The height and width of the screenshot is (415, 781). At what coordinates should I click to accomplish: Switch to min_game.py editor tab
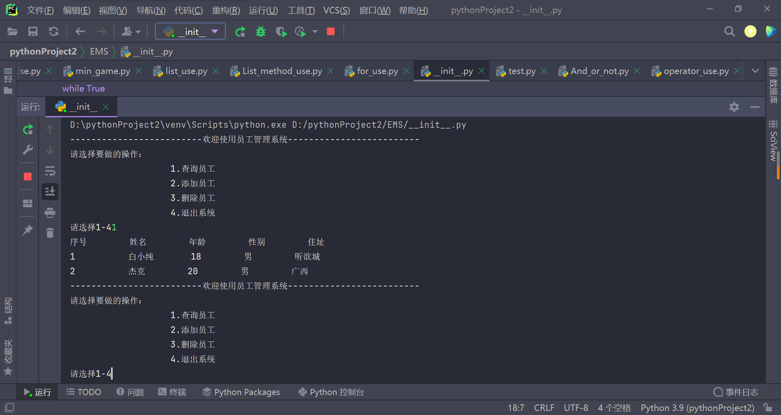pos(103,71)
